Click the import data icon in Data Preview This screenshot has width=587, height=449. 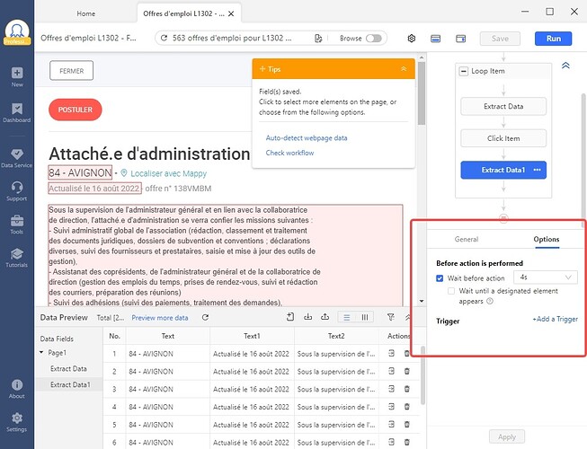coord(307,317)
